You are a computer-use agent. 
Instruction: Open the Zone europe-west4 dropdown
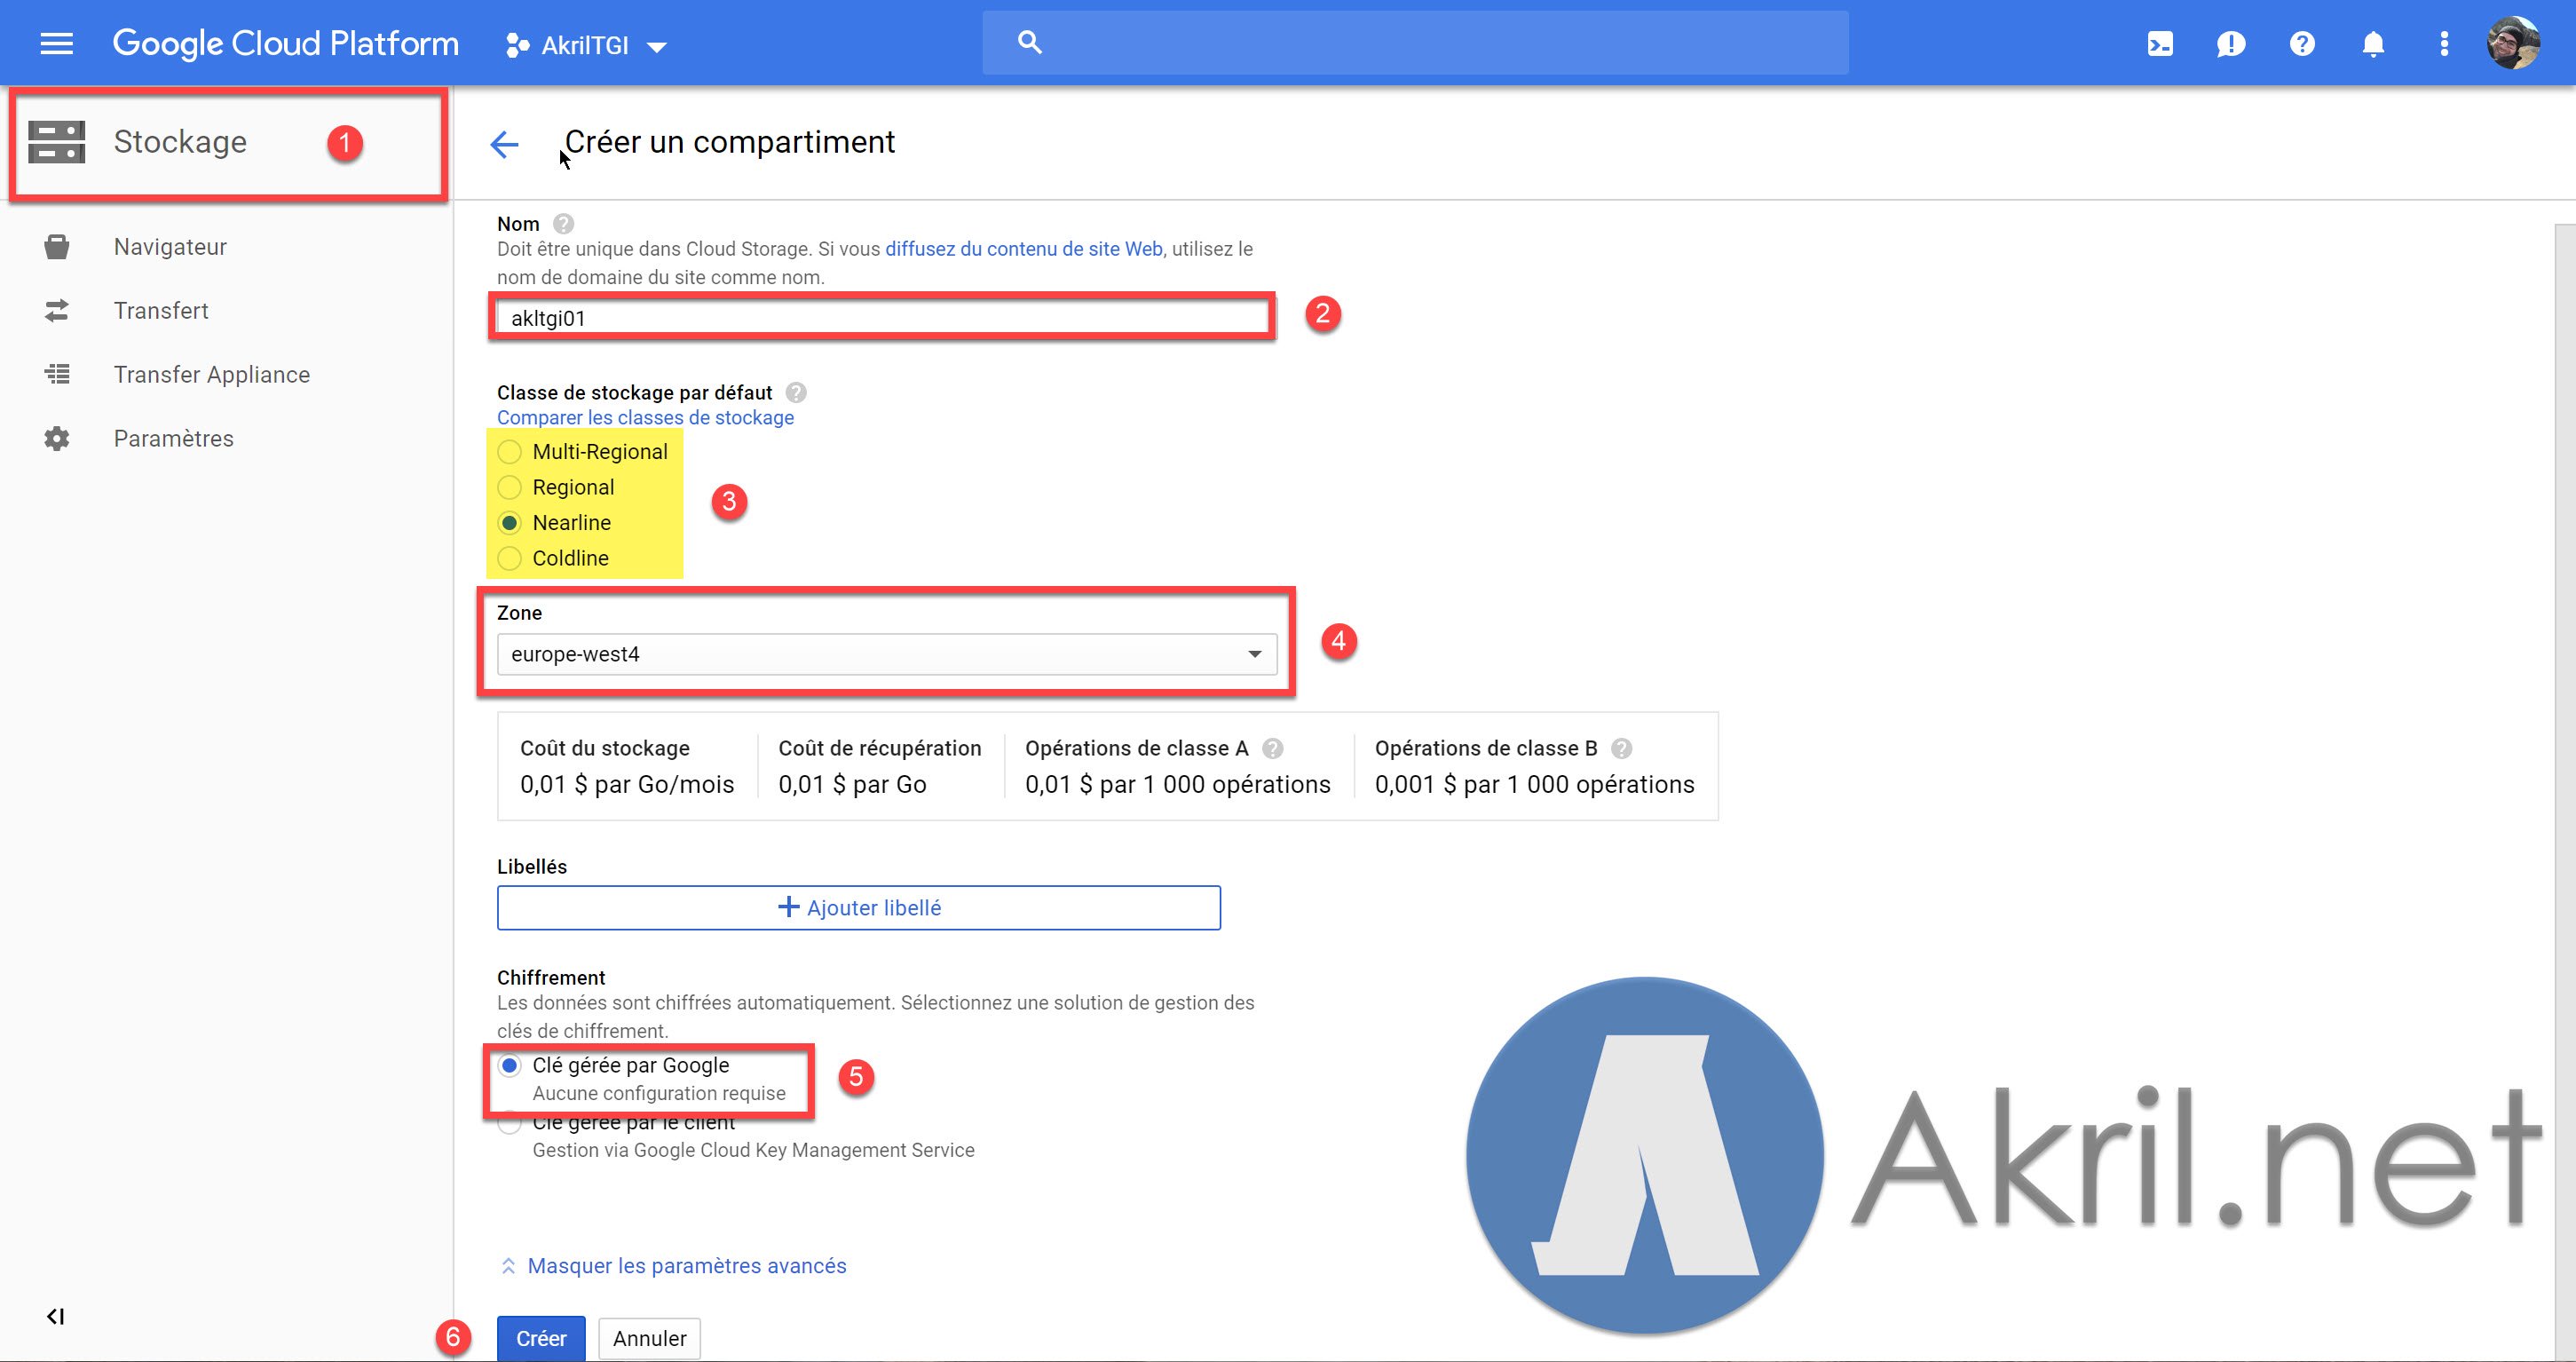pyautogui.click(x=887, y=654)
